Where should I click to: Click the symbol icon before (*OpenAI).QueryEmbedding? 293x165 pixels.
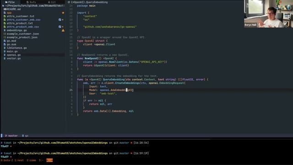point(69,2)
